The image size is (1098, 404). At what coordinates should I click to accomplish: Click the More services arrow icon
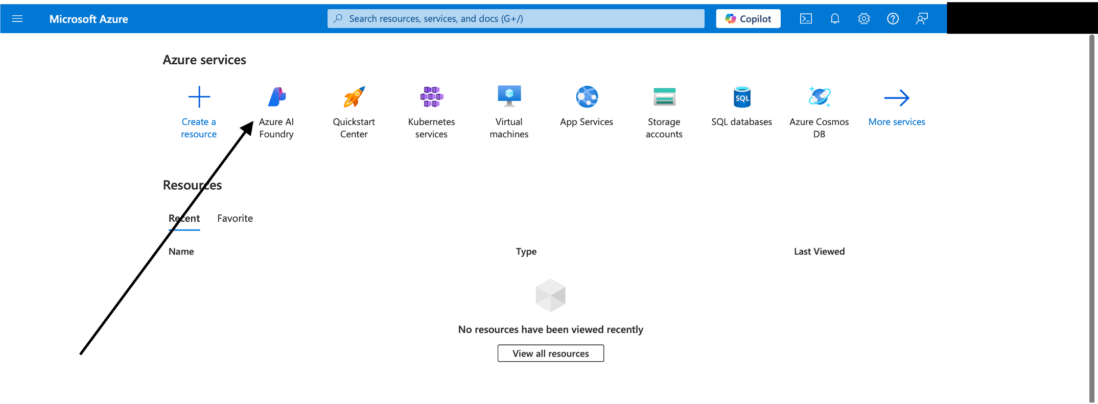click(x=897, y=97)
